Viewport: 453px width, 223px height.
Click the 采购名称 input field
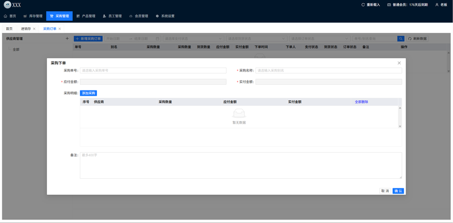(x=328, y=71)
